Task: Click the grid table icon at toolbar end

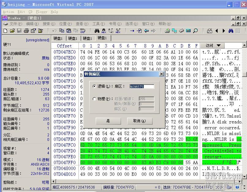Action: tap(238, 31)
